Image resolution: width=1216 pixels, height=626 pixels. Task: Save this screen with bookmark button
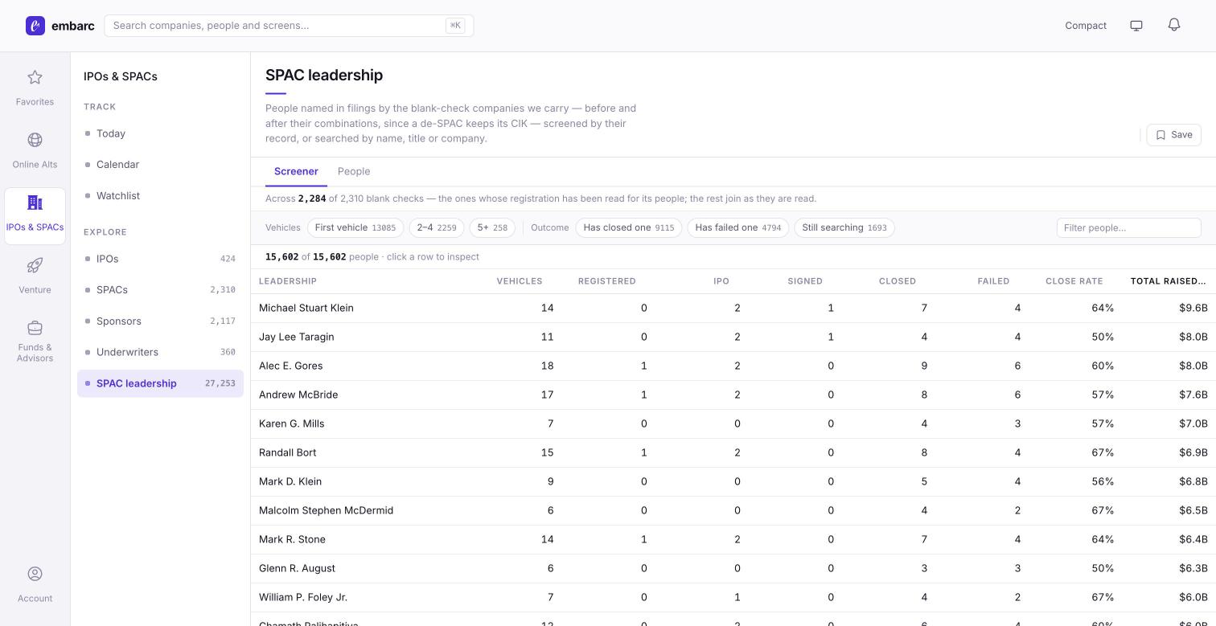[1173, 135]
